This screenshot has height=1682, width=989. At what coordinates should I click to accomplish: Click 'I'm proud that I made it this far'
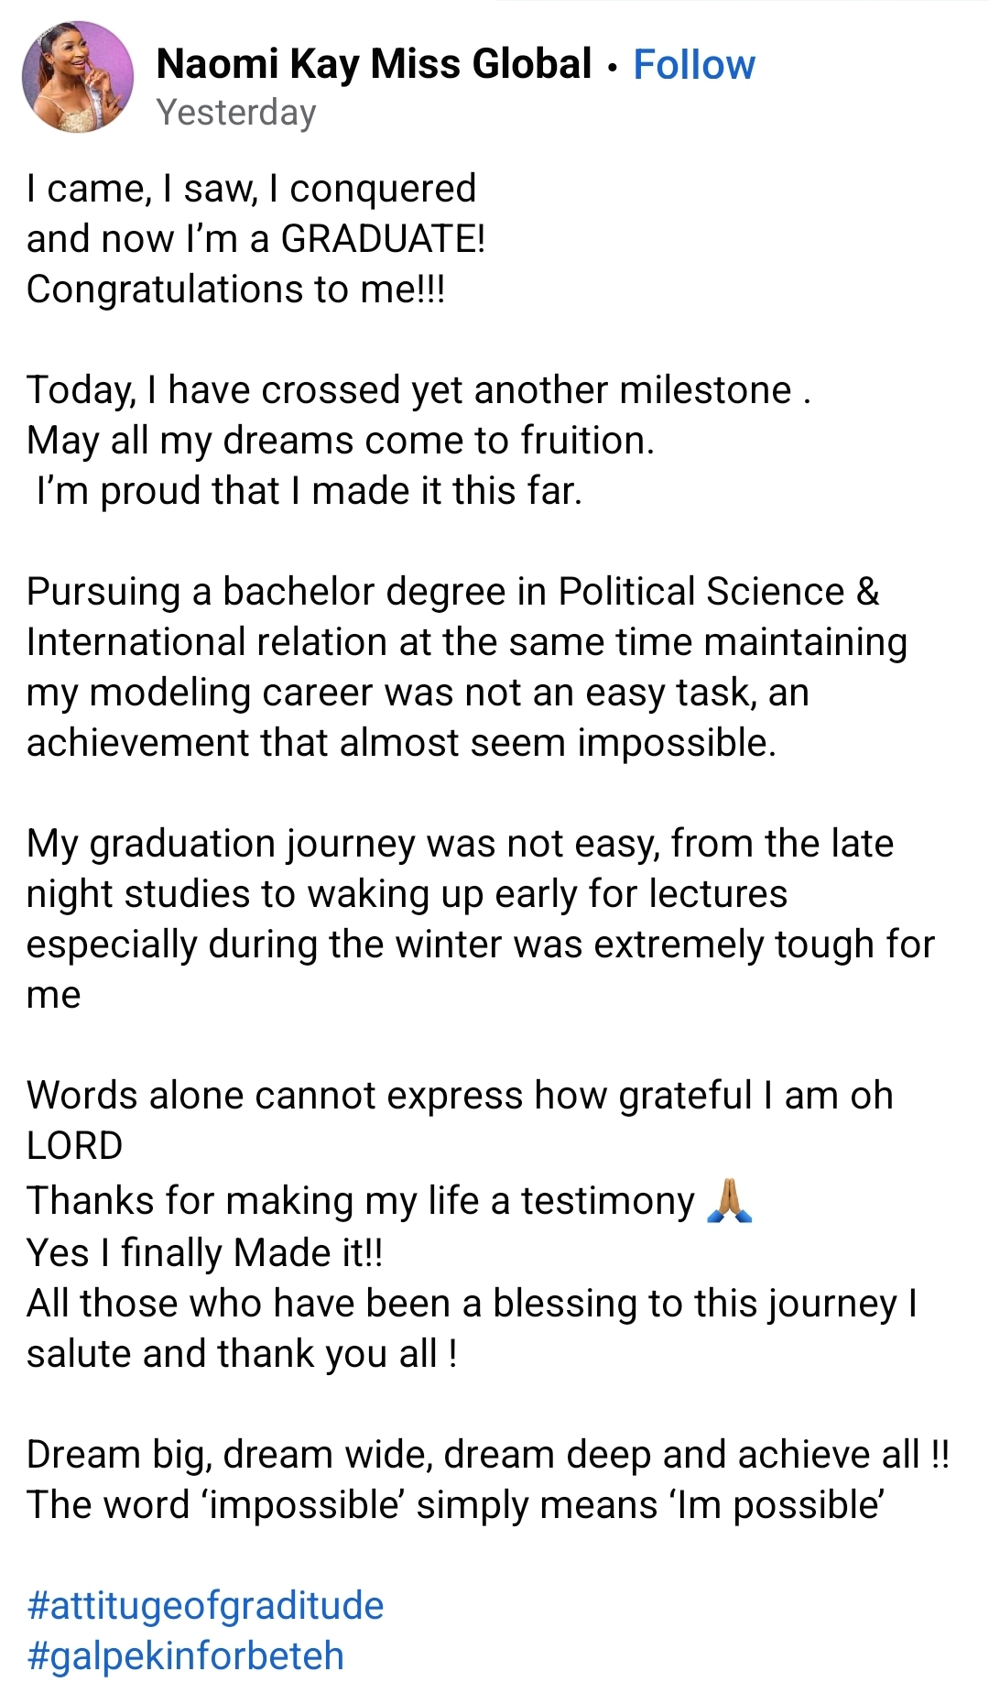click(x=308, y=491)
